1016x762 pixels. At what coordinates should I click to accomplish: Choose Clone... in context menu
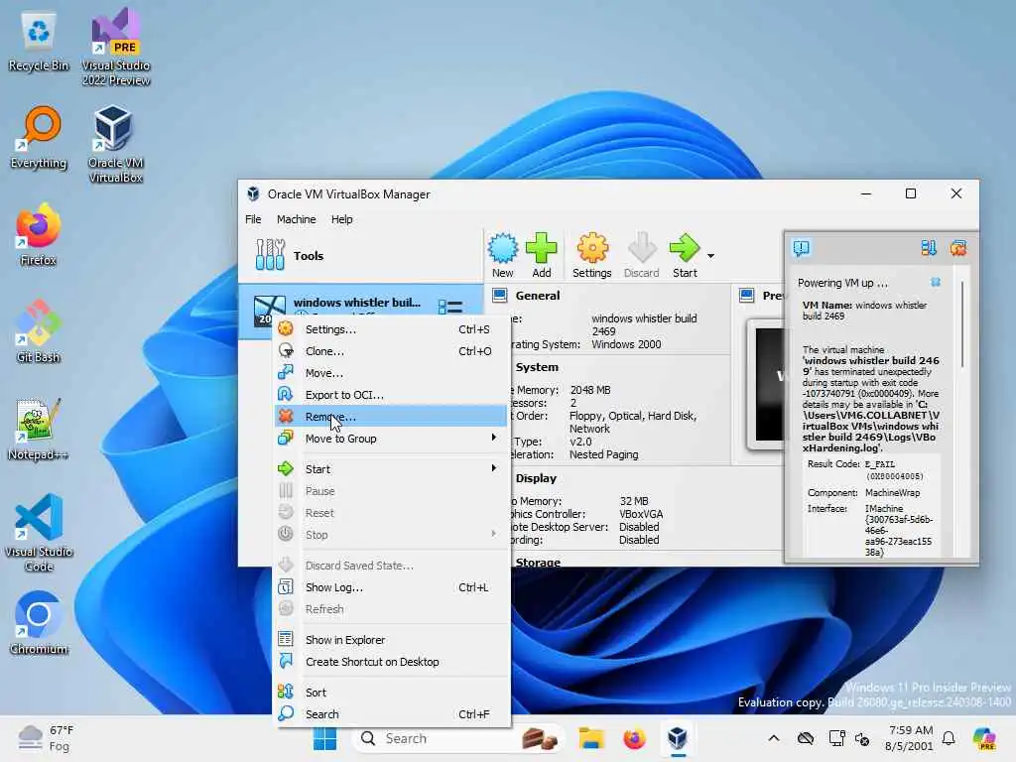[x=390, y=351]
